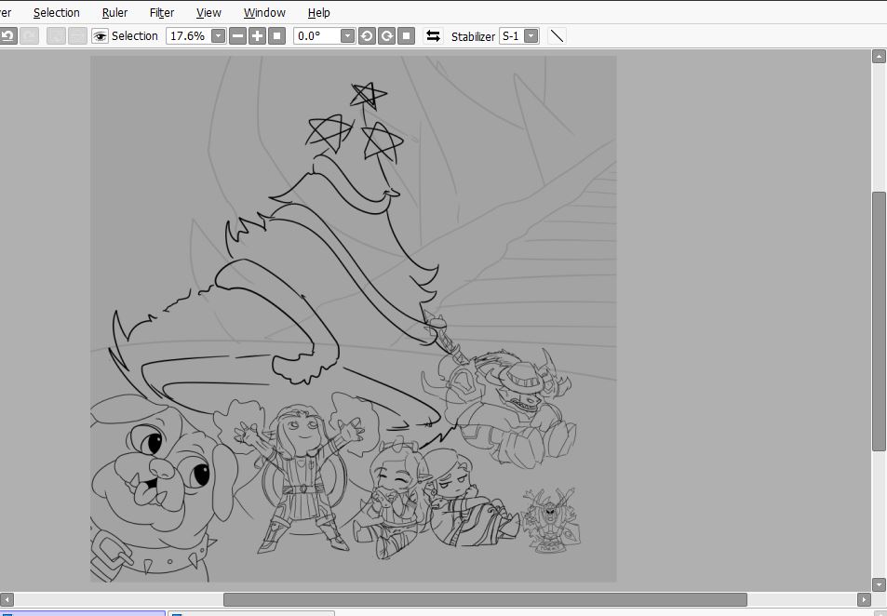
Task: Click the 17.6% zoom value field
Action: (188, 36)
